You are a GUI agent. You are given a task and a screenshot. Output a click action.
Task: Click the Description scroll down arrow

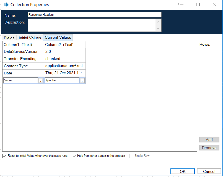(x=158, y=28)
